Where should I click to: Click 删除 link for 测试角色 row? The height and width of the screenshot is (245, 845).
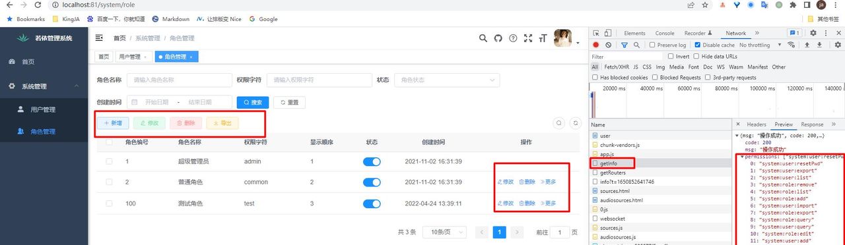pyautogui.click(x=527, y=204)
